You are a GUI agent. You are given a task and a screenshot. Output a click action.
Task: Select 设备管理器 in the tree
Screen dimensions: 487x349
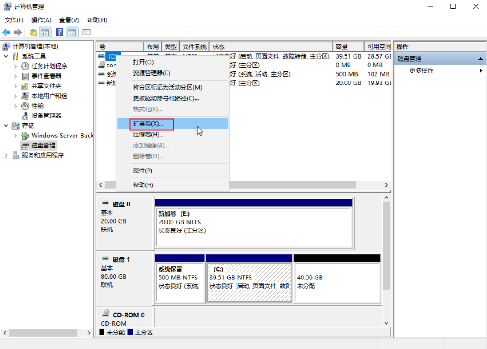pos(46,115)
